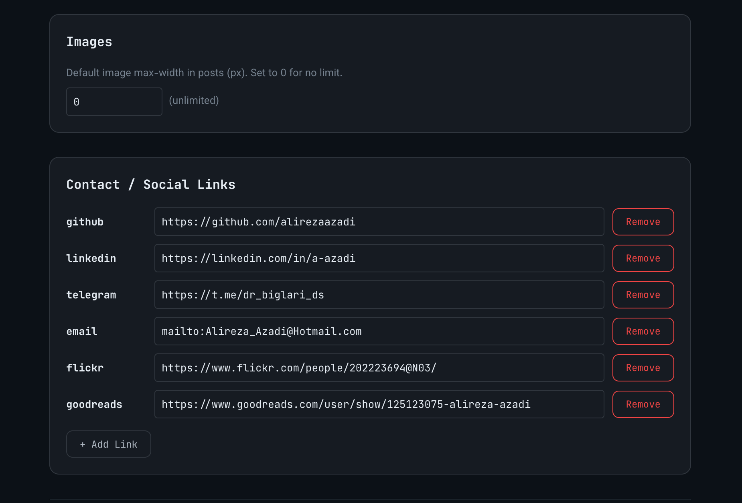Click the Images section heading

click(x=89, y=42)
